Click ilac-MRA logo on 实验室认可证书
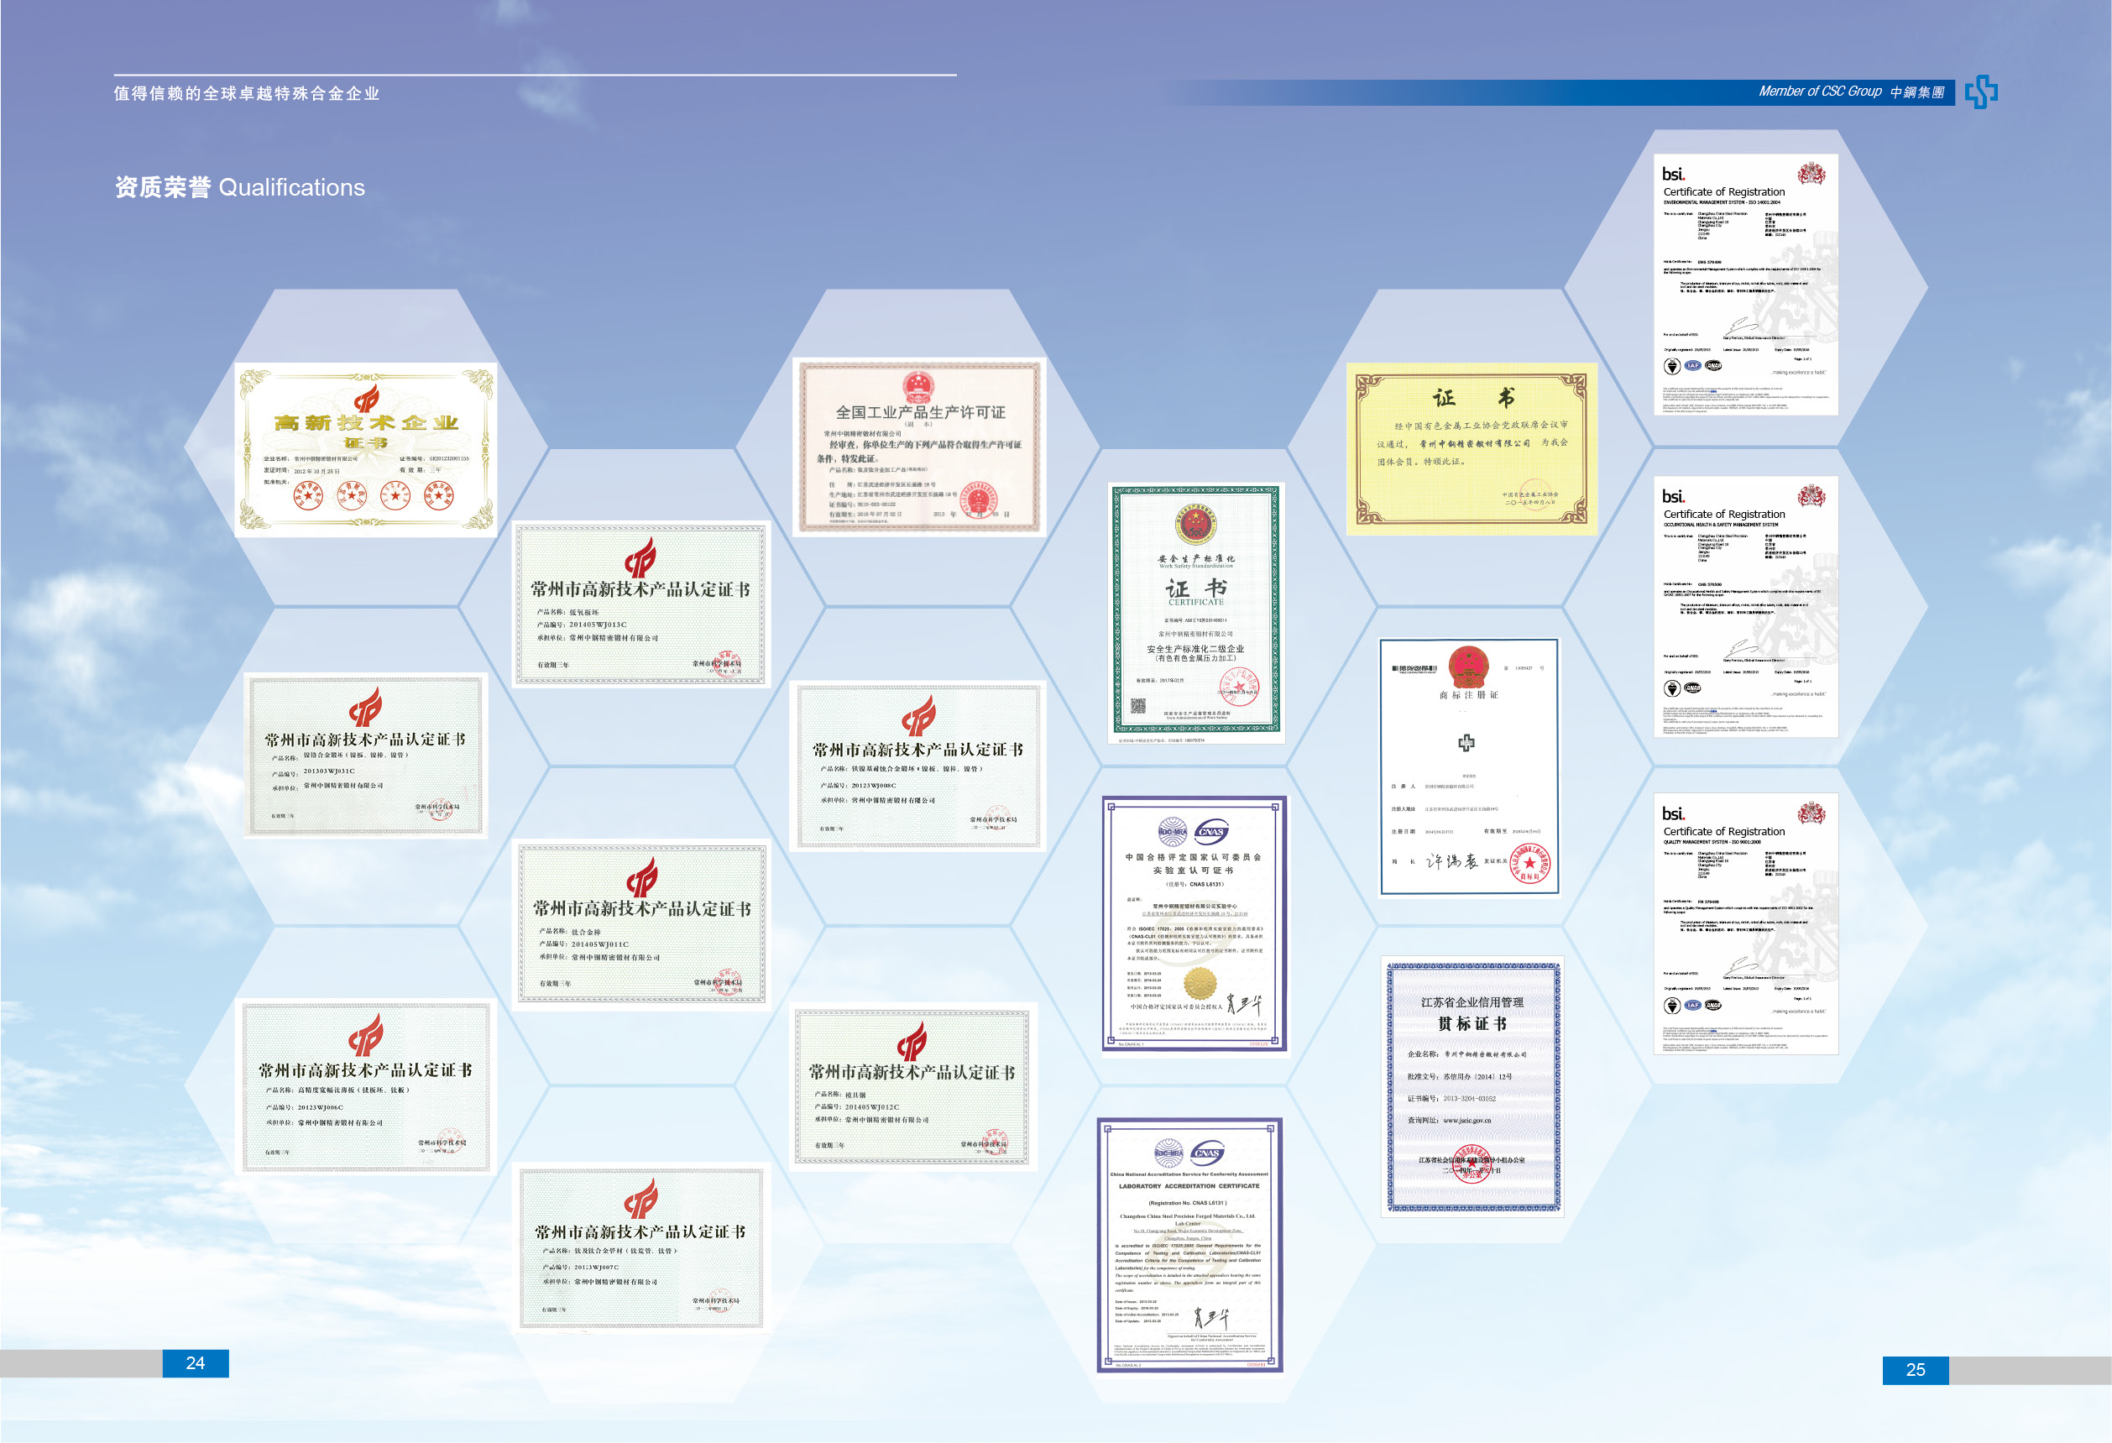This screenshot has width=2112, height=1443. [1173, 830]
